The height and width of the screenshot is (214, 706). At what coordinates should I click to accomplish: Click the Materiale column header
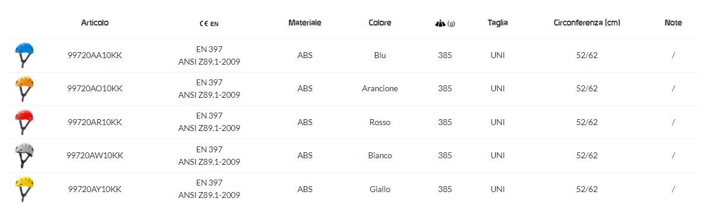(x=305, y=23)
